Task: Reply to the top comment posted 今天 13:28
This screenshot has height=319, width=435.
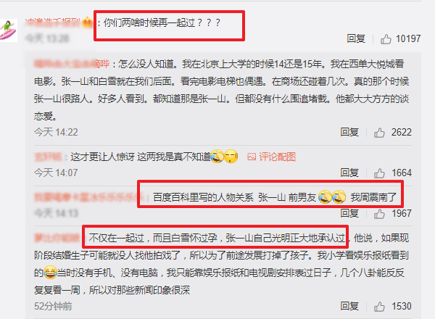Action: [356, 38]
